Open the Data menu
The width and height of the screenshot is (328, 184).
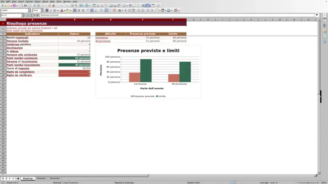tap(52, 1)
